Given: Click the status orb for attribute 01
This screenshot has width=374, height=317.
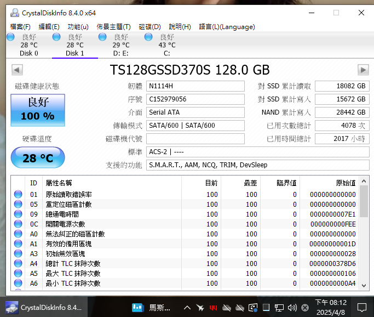Looking at the screenshot, I should coord(18,194).
